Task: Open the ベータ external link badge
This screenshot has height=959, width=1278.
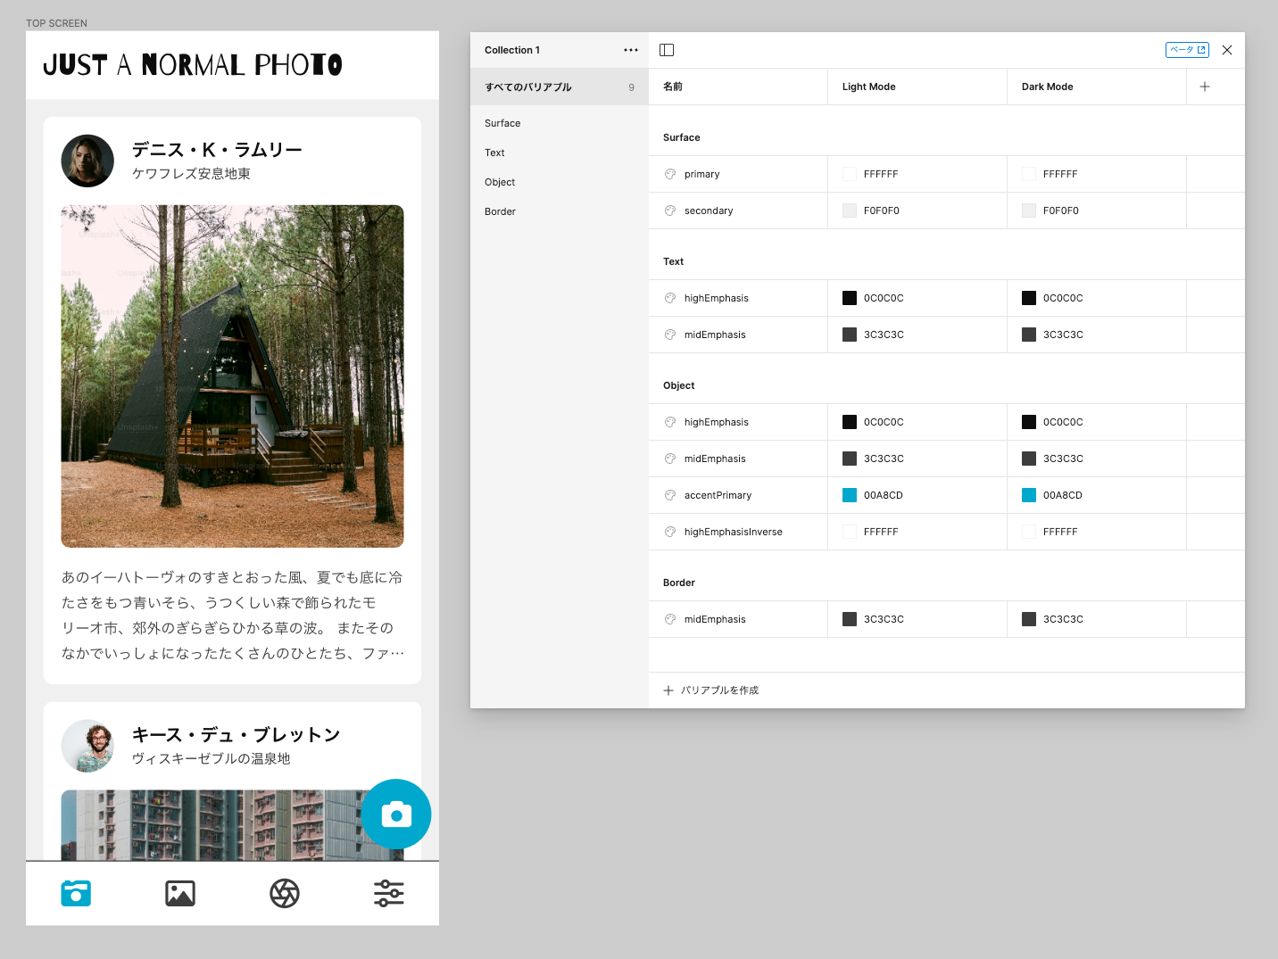Action: [1187, 49]
